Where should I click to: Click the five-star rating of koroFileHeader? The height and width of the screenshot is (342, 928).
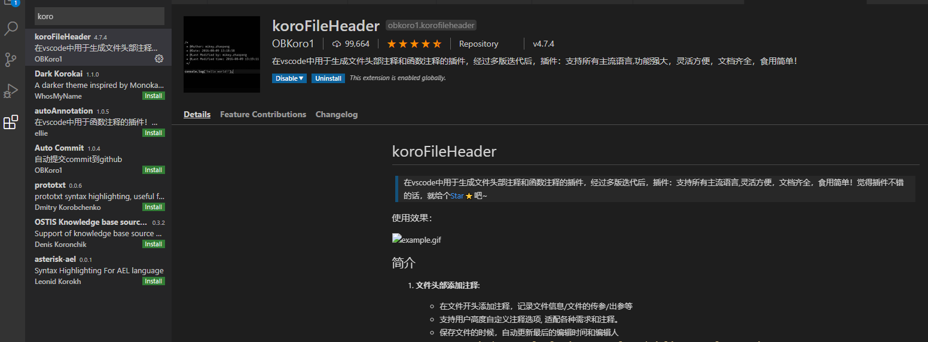click(x=414, y=44)
